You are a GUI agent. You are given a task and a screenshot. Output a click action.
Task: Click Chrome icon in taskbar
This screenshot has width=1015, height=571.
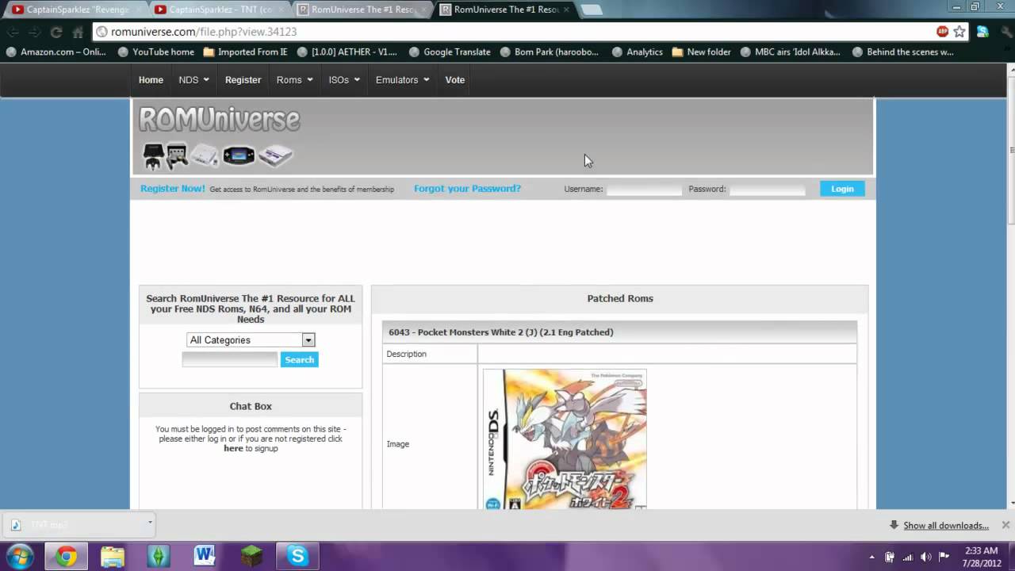pos(67,556)
